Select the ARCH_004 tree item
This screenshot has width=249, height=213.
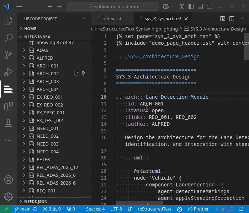coord(54,89)
